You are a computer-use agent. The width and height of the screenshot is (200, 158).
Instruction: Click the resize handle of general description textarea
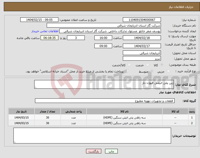click(x=36, y=87)
